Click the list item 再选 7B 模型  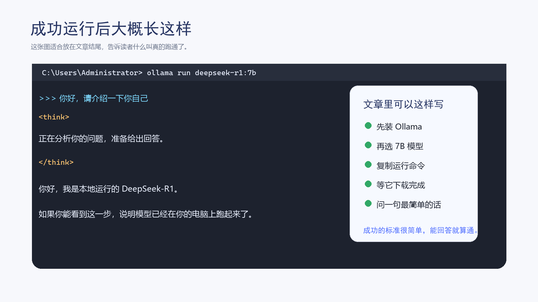tap(400, 146)
